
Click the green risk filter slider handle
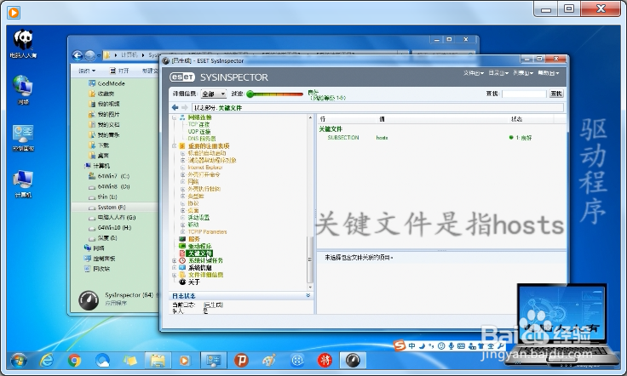pyautogui.click(x=250, y=94)
